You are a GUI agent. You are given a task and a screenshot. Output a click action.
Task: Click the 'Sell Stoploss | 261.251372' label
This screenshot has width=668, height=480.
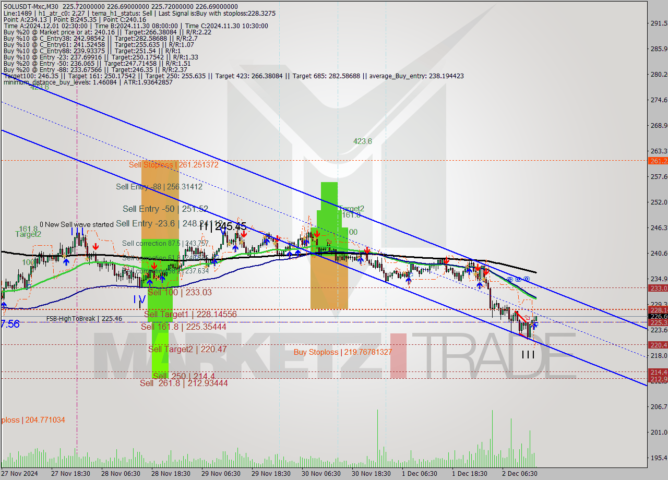(174, 164)
